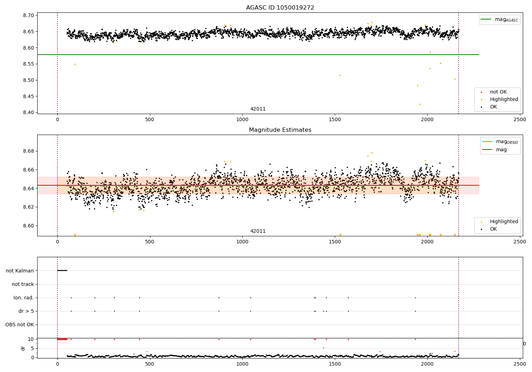This screenshot has height=372, width=532.
Task: Click the 8.40 y-axis tick in the top plot
Action: [x=29, y=112]
